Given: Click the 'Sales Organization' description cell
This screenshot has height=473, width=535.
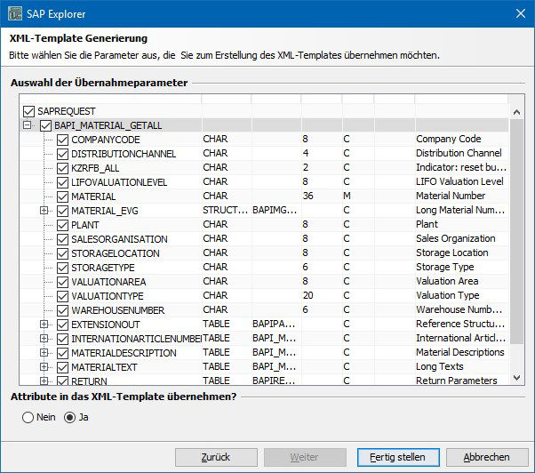Looking at the screenshot, I should pyautogui.click(x=456, y=238).
